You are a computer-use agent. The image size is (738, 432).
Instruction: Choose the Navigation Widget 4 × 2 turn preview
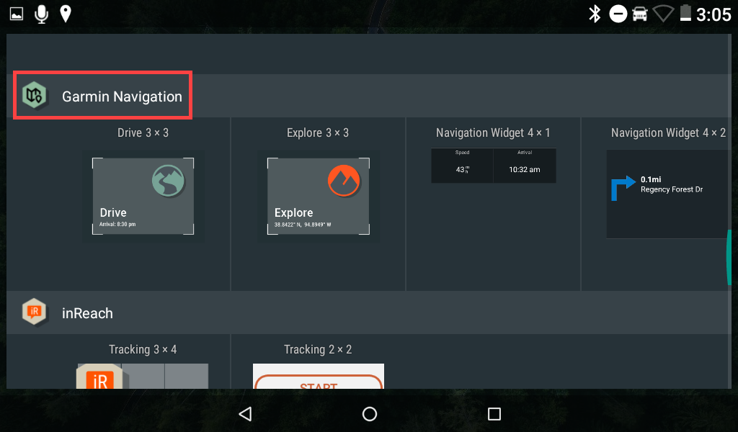(x=668, y=194)
